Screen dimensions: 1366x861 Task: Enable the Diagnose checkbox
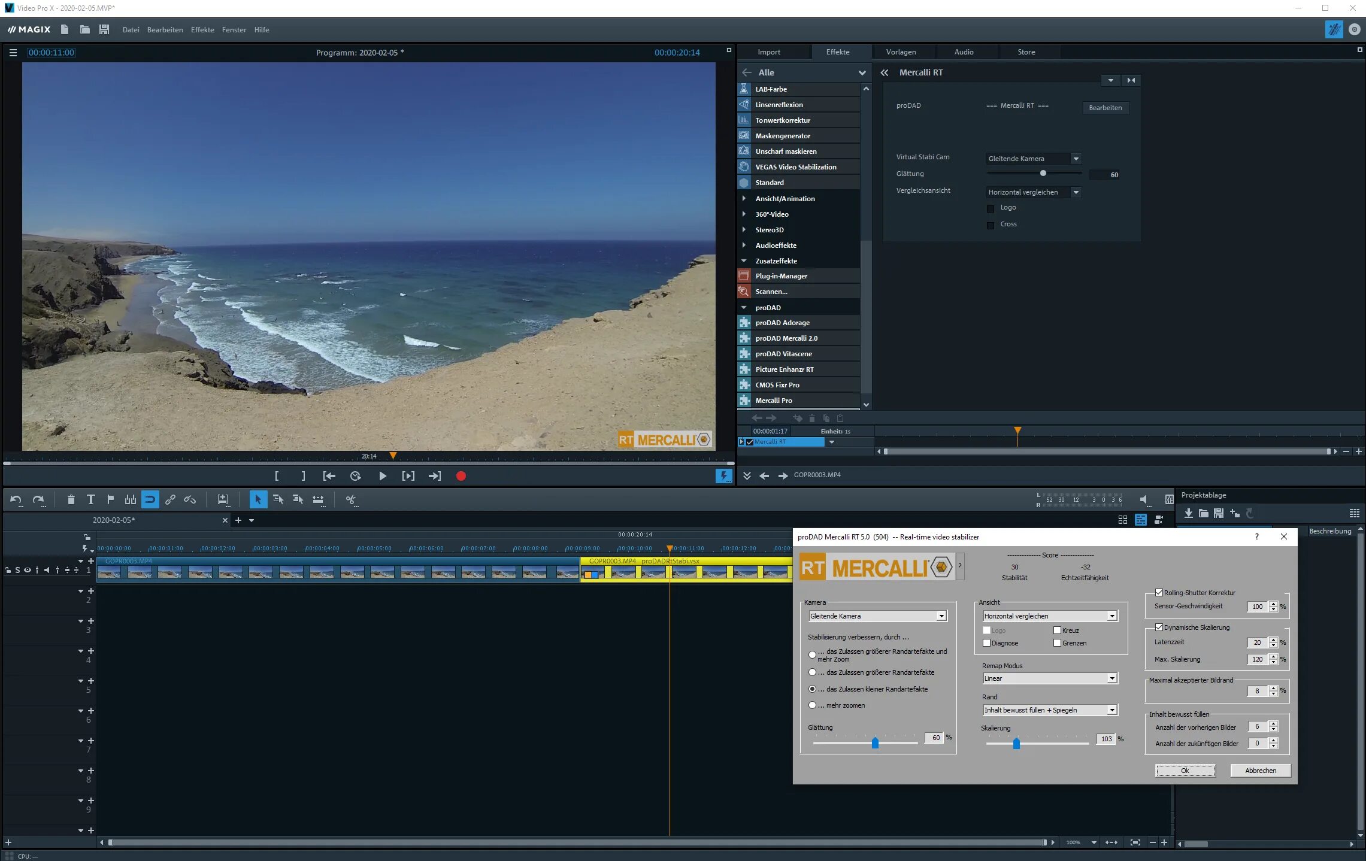coord(987,643)
